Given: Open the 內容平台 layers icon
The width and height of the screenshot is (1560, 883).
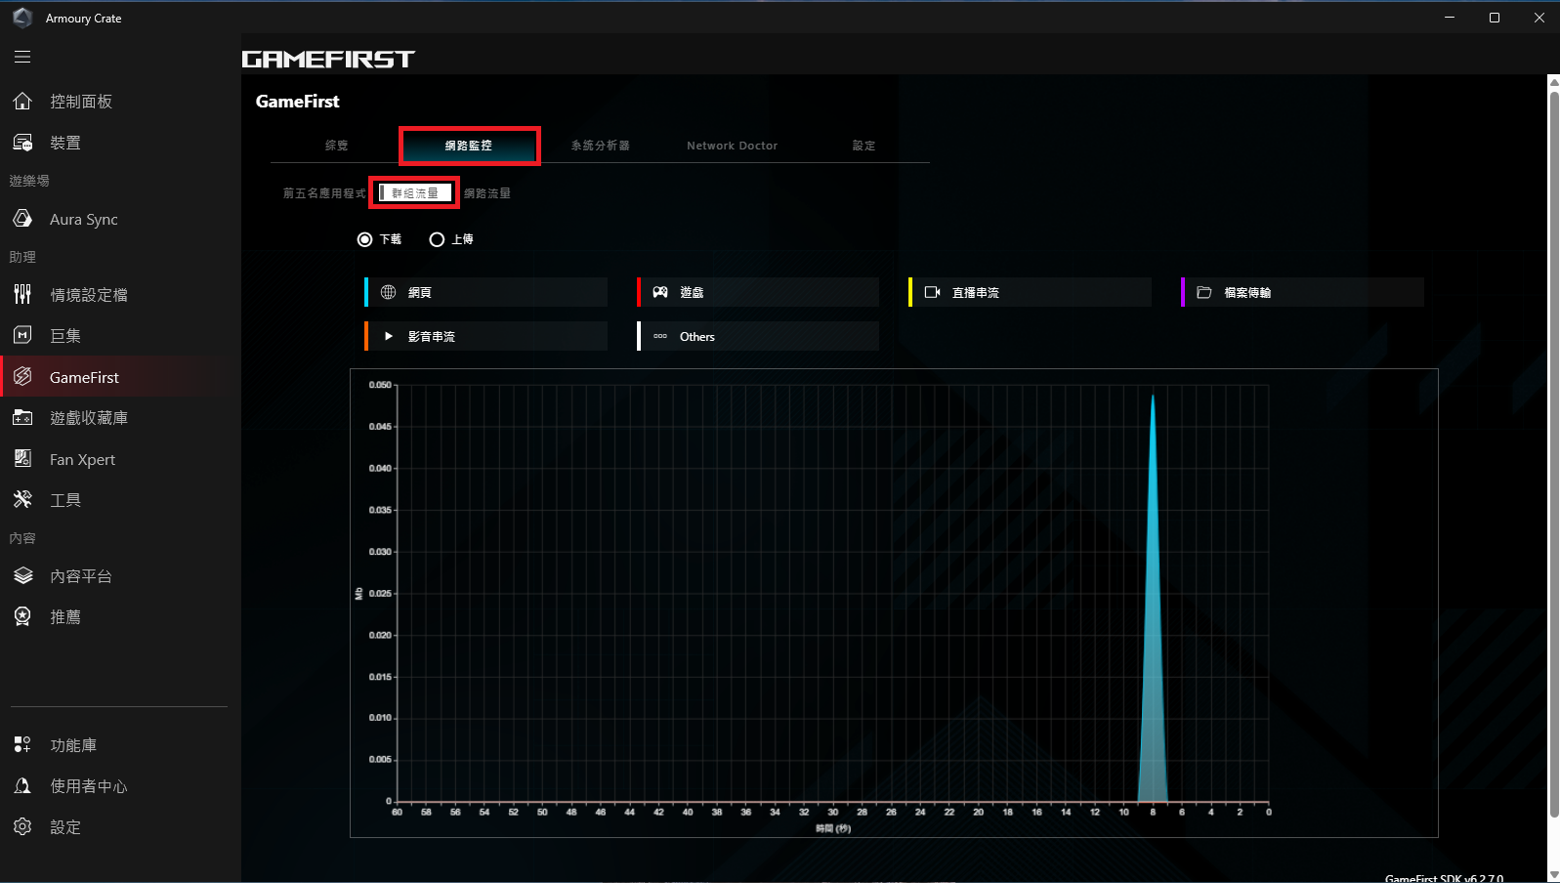Looking at the screenshot, I should pyautogui.click(x=22, y=576).
